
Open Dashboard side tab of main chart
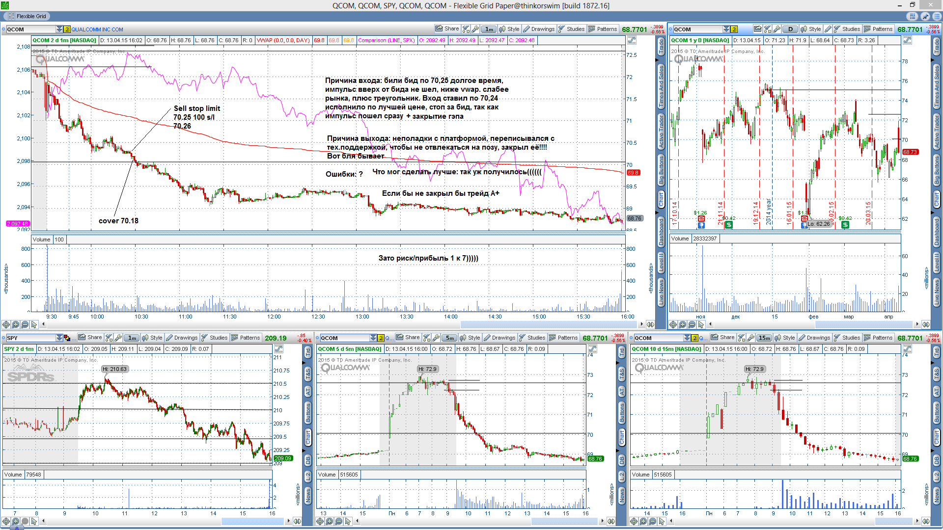tap(661, 232)
